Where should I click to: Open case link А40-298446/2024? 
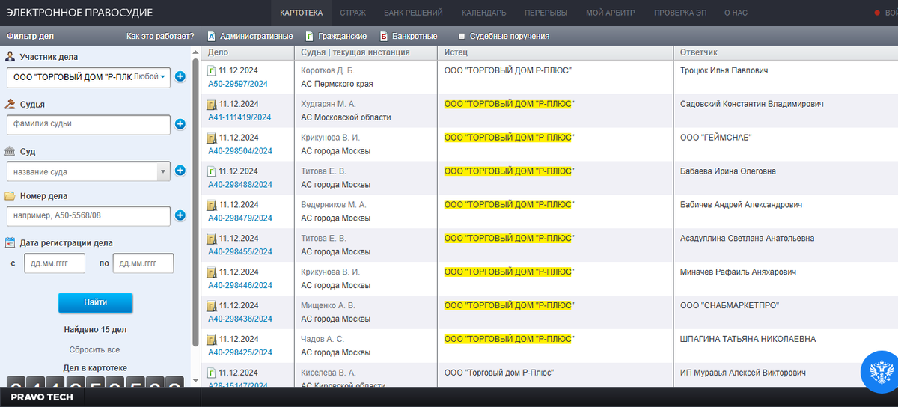coord(239,286)
